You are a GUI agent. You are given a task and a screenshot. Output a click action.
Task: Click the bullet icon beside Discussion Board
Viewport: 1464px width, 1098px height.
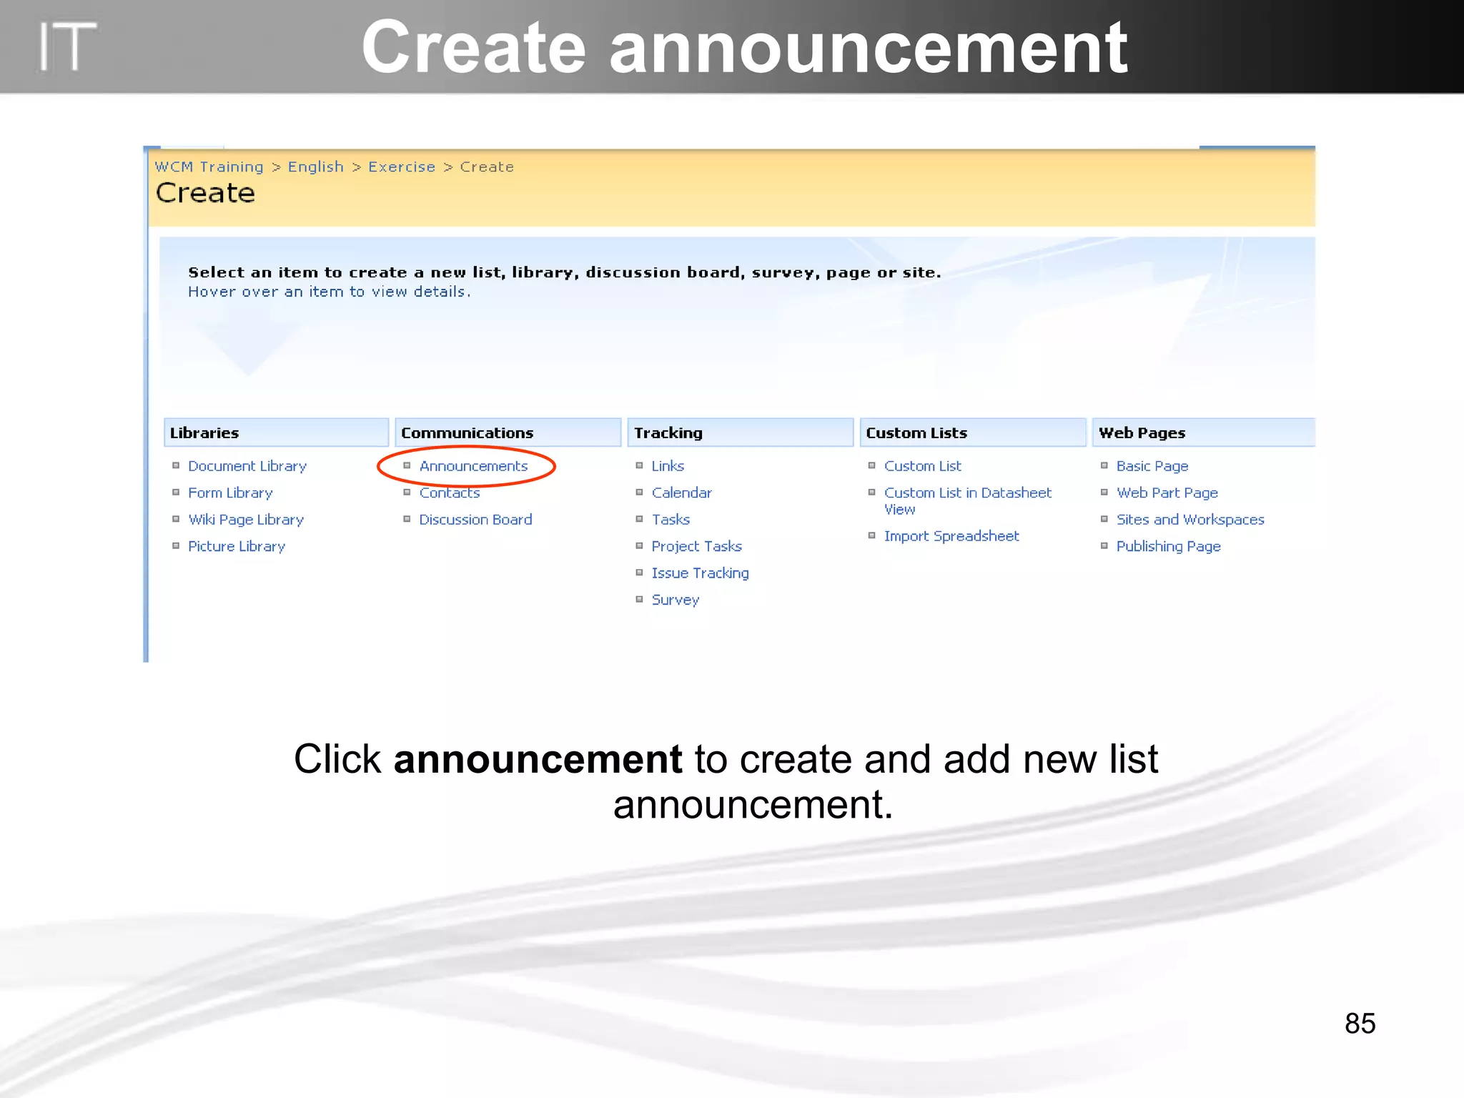tap(407, 519)
